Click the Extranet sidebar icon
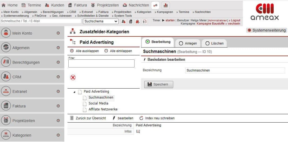The image size is (288, 142). point(6,91)
